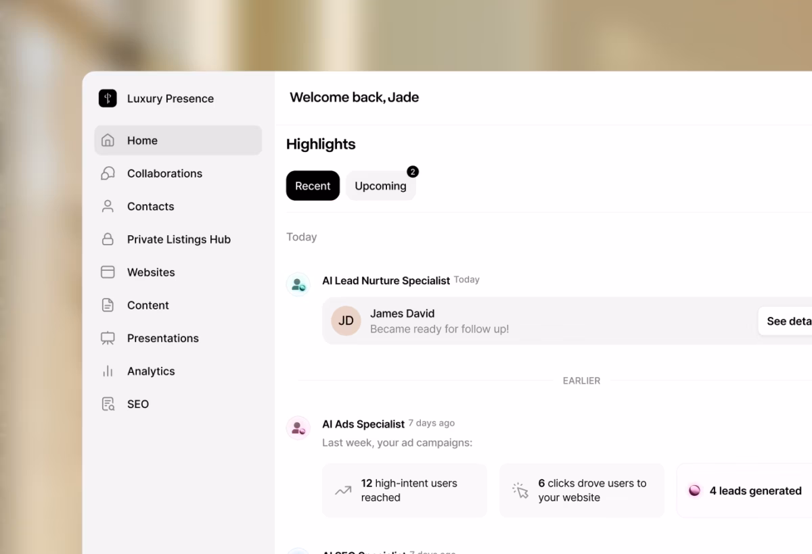Click See details for James David

click(x=786, y=322)
